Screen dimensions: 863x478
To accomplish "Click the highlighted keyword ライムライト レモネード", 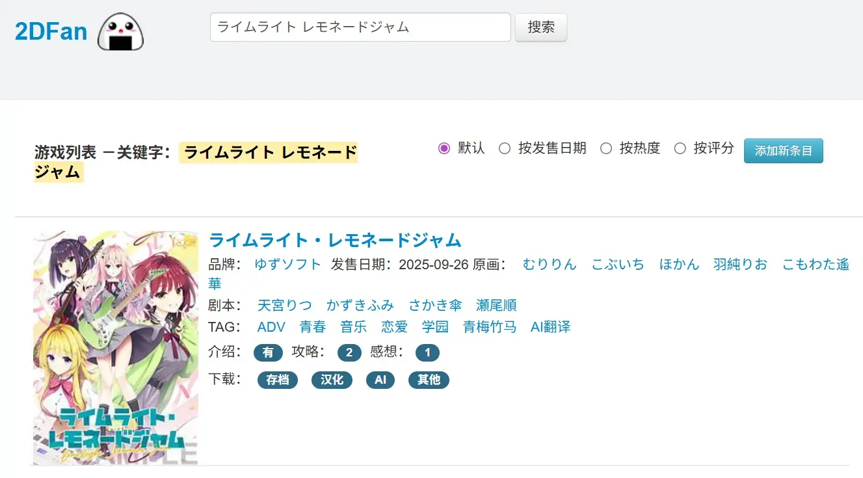I will pos(269,152).
